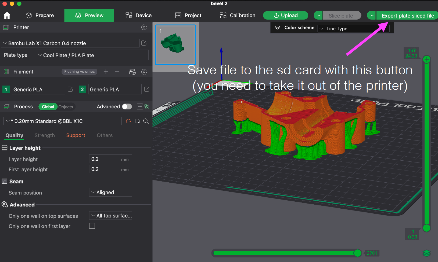Click the layers icon at bottom right
438x262 pixels.
pyautogui.click(x=427, y=253)
